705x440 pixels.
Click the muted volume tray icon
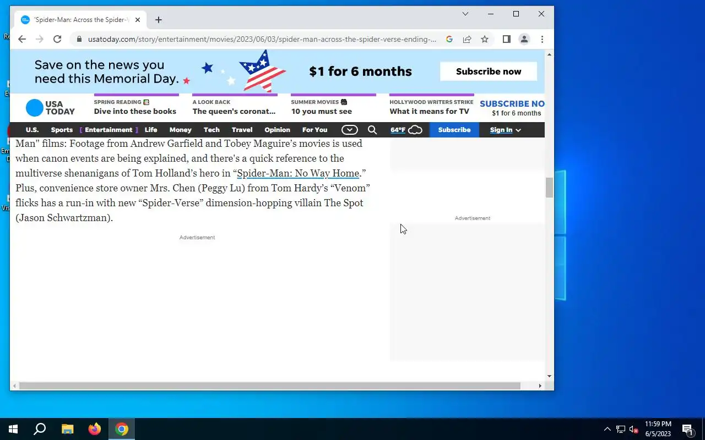click(x=634, y=429)
